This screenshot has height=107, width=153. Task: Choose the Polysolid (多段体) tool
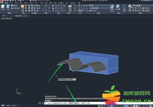coord(14,6)
